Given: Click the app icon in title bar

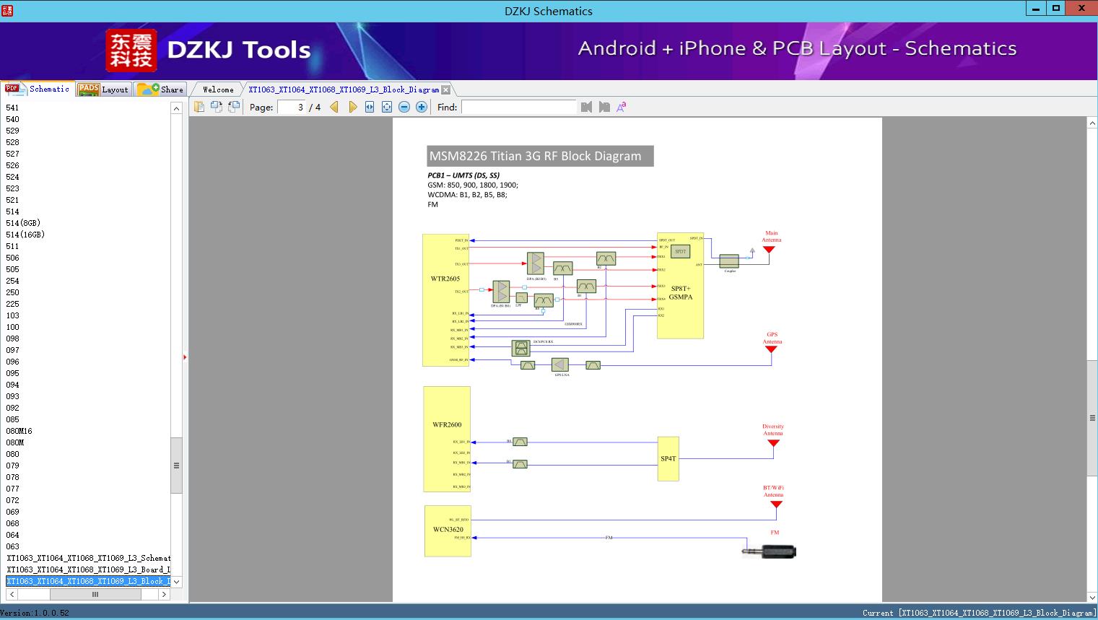Looking at the screenshot, I should 7,10.
